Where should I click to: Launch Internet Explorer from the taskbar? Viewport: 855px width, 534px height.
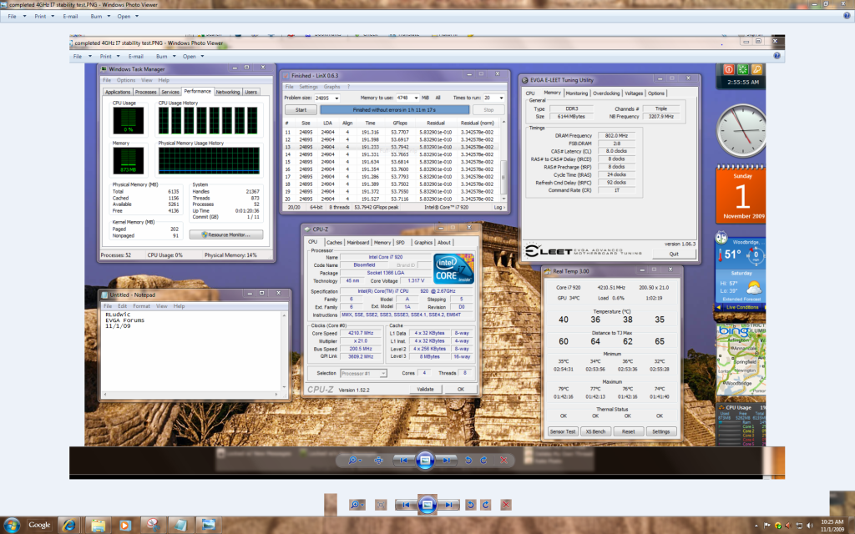(70, 525)
